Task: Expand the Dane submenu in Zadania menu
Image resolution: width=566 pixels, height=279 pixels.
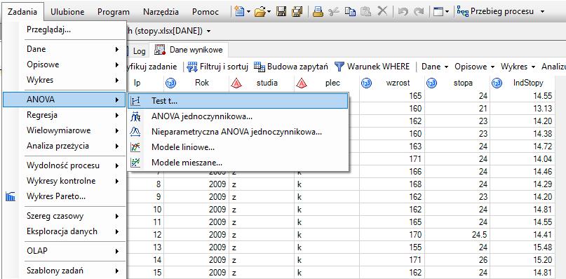Action: [65, 49]
